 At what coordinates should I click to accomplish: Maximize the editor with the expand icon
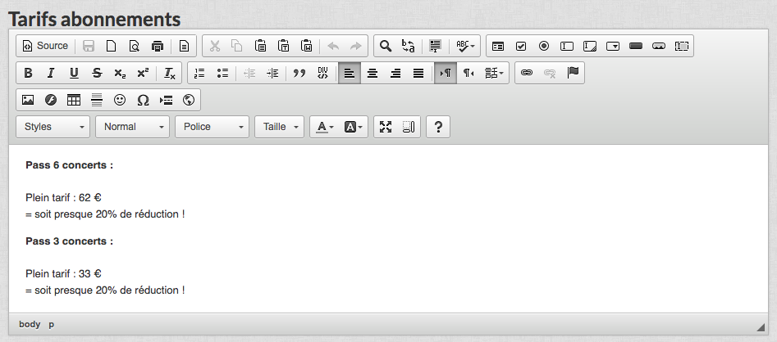[x=386, y=127]
